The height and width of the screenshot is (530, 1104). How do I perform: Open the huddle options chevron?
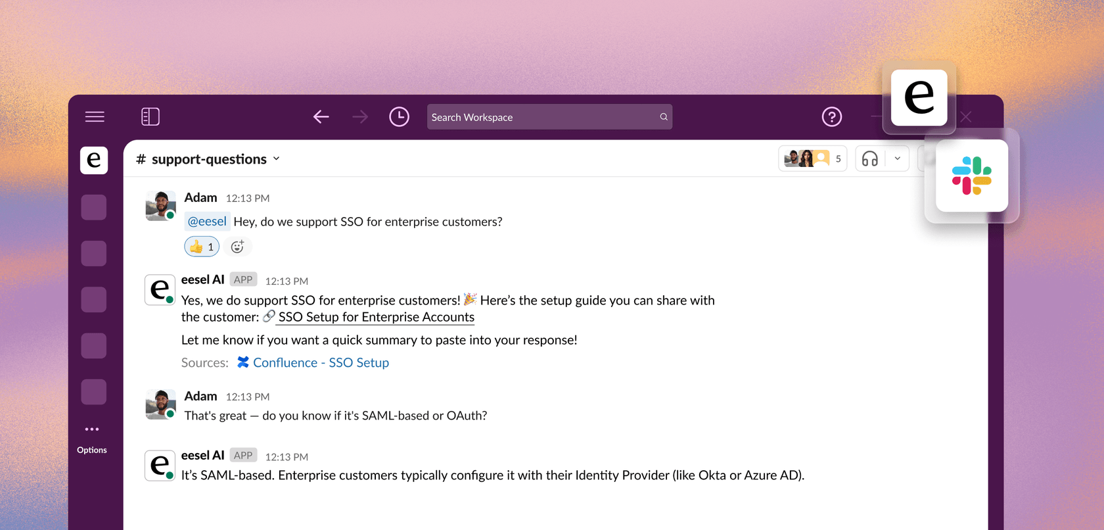coord(897,158)
